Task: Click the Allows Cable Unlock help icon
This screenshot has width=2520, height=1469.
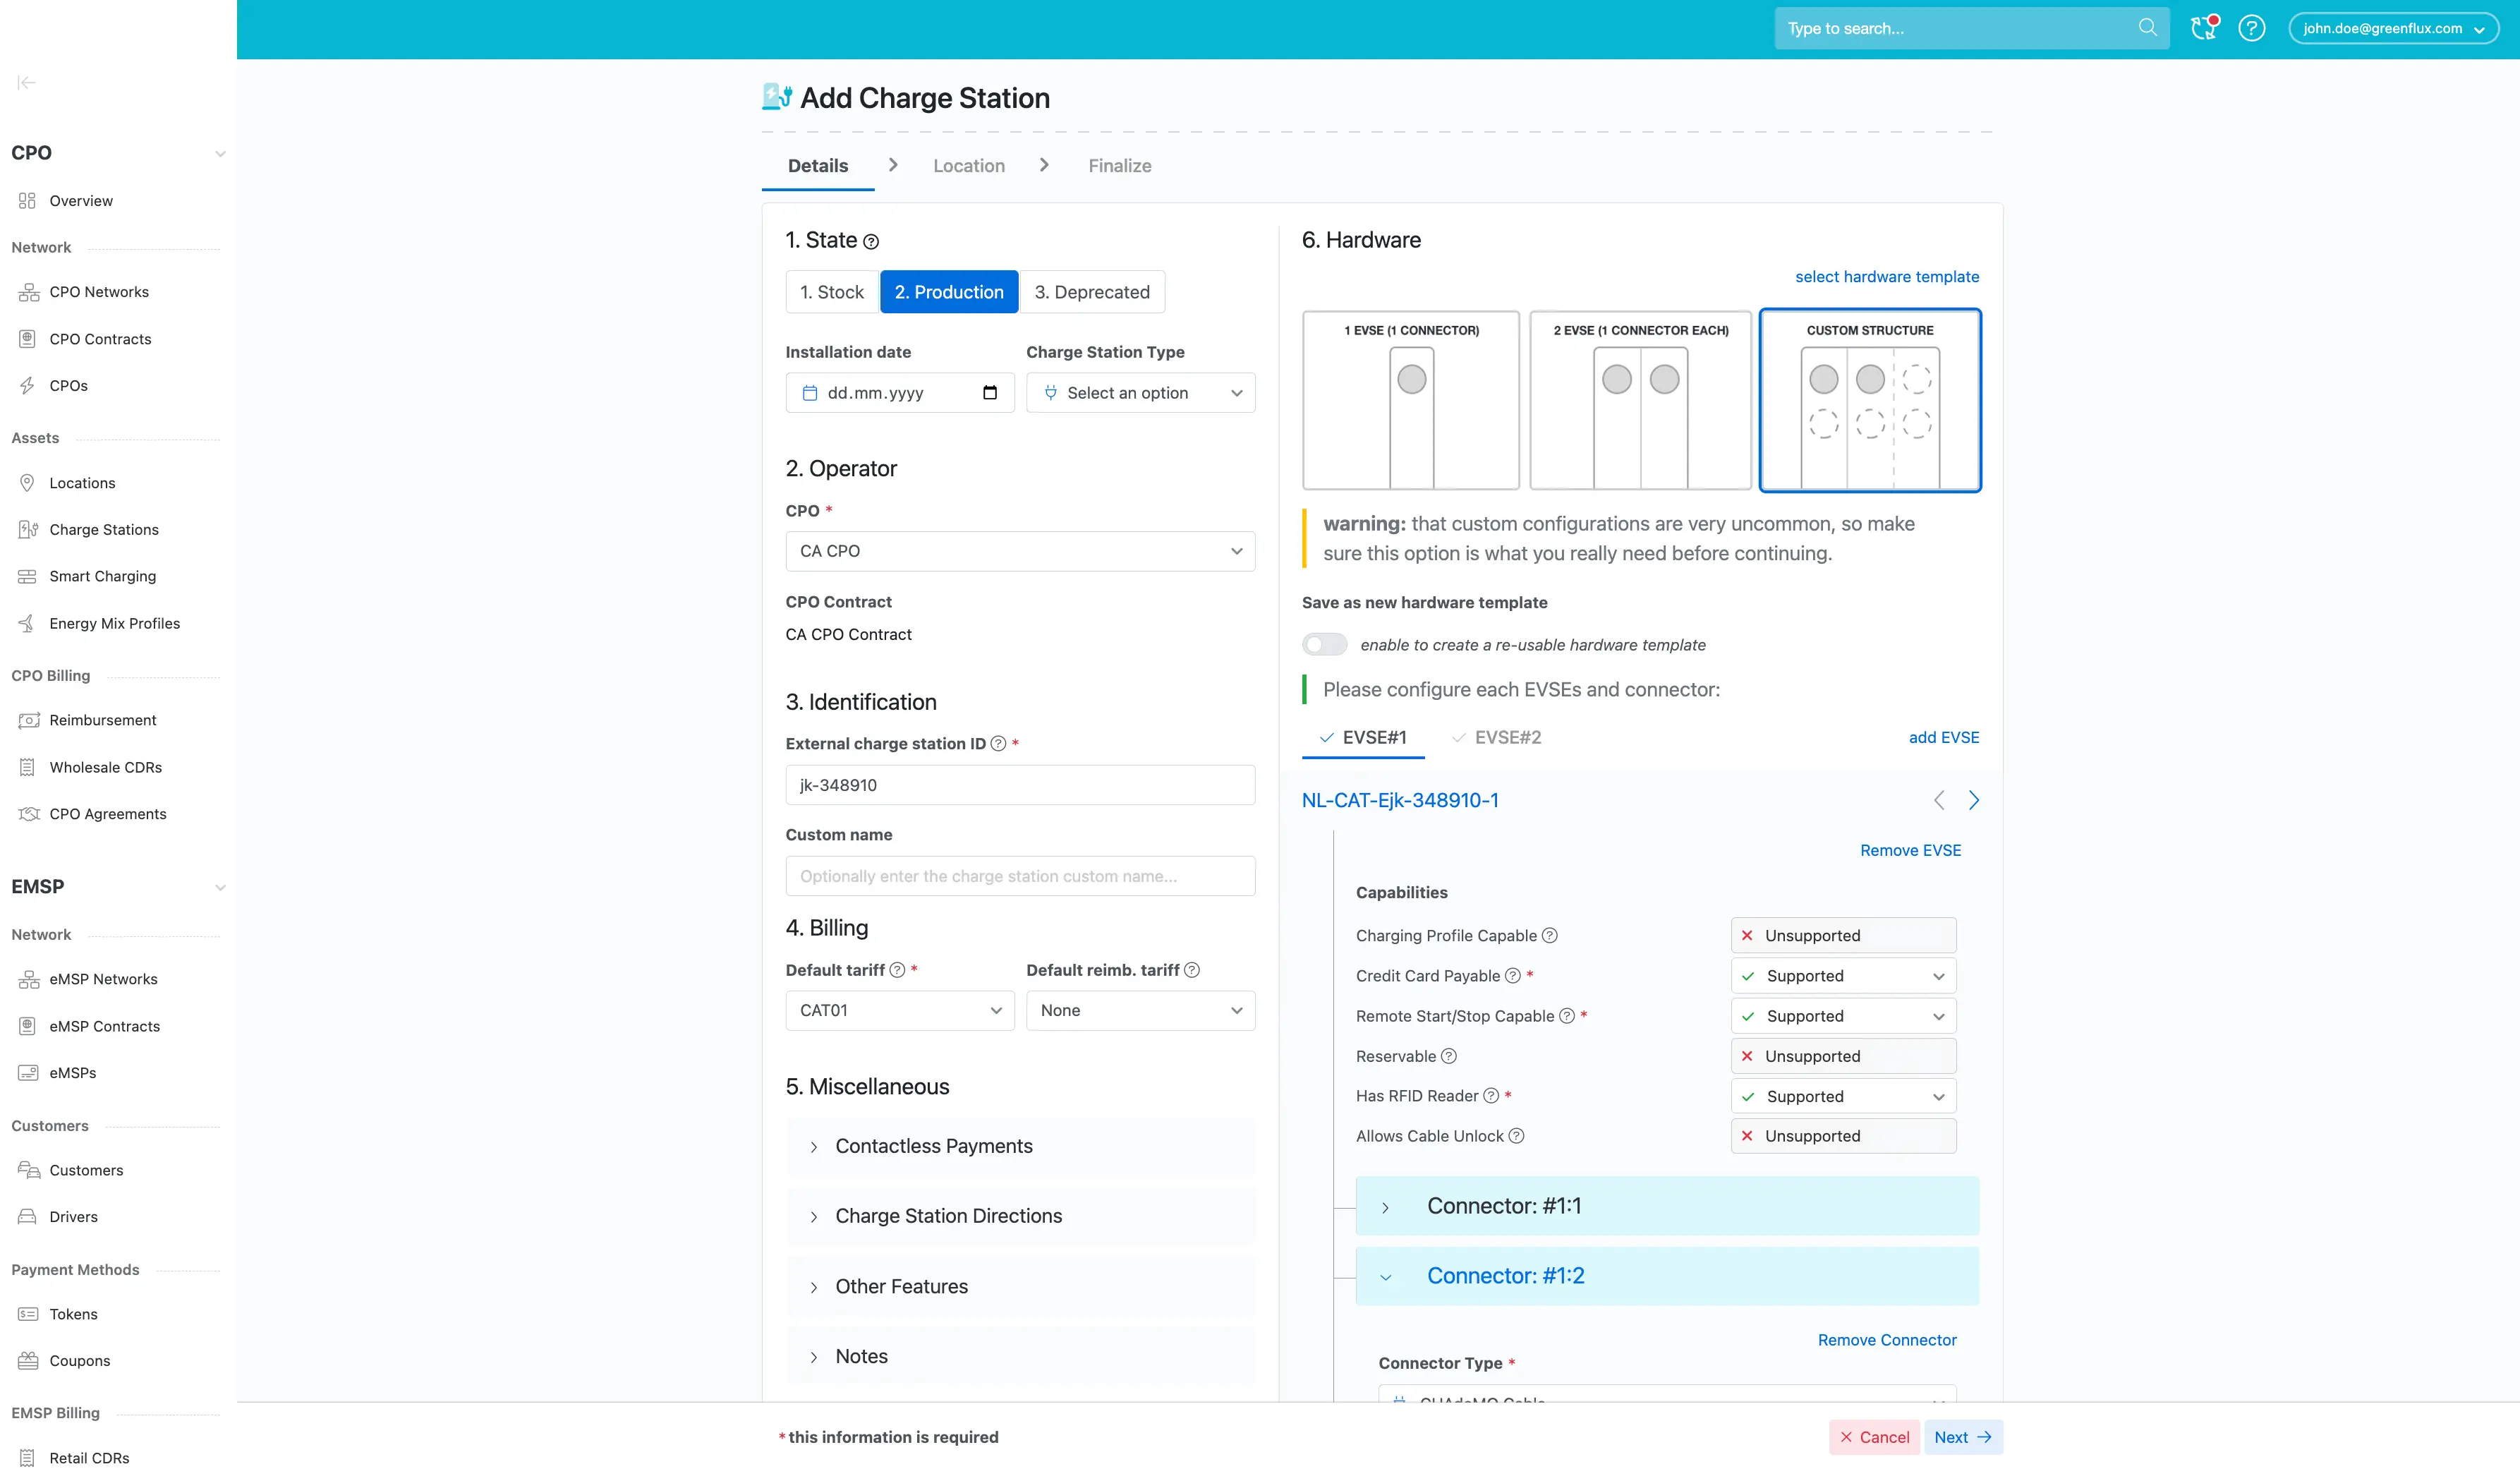Action: point(1516,1136)
